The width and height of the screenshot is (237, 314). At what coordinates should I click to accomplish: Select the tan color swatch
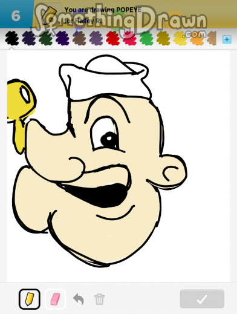[212, 38]
